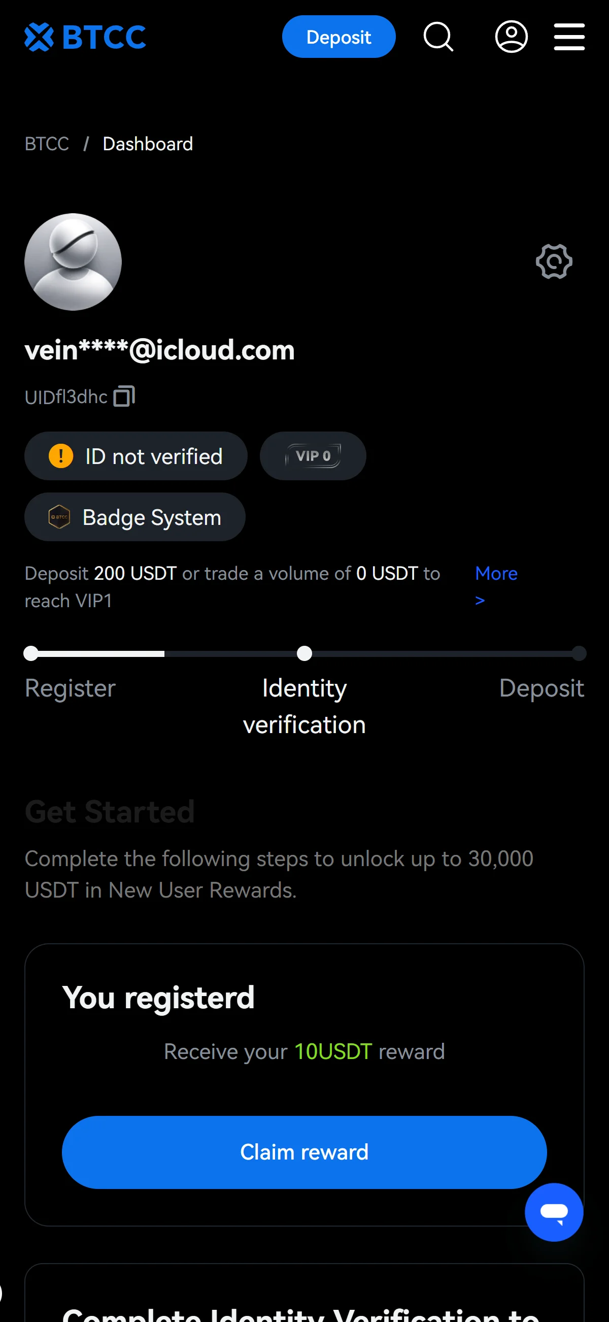Click the Deposit button in header
Screen dimensions: 609x1322
[339, 37]
